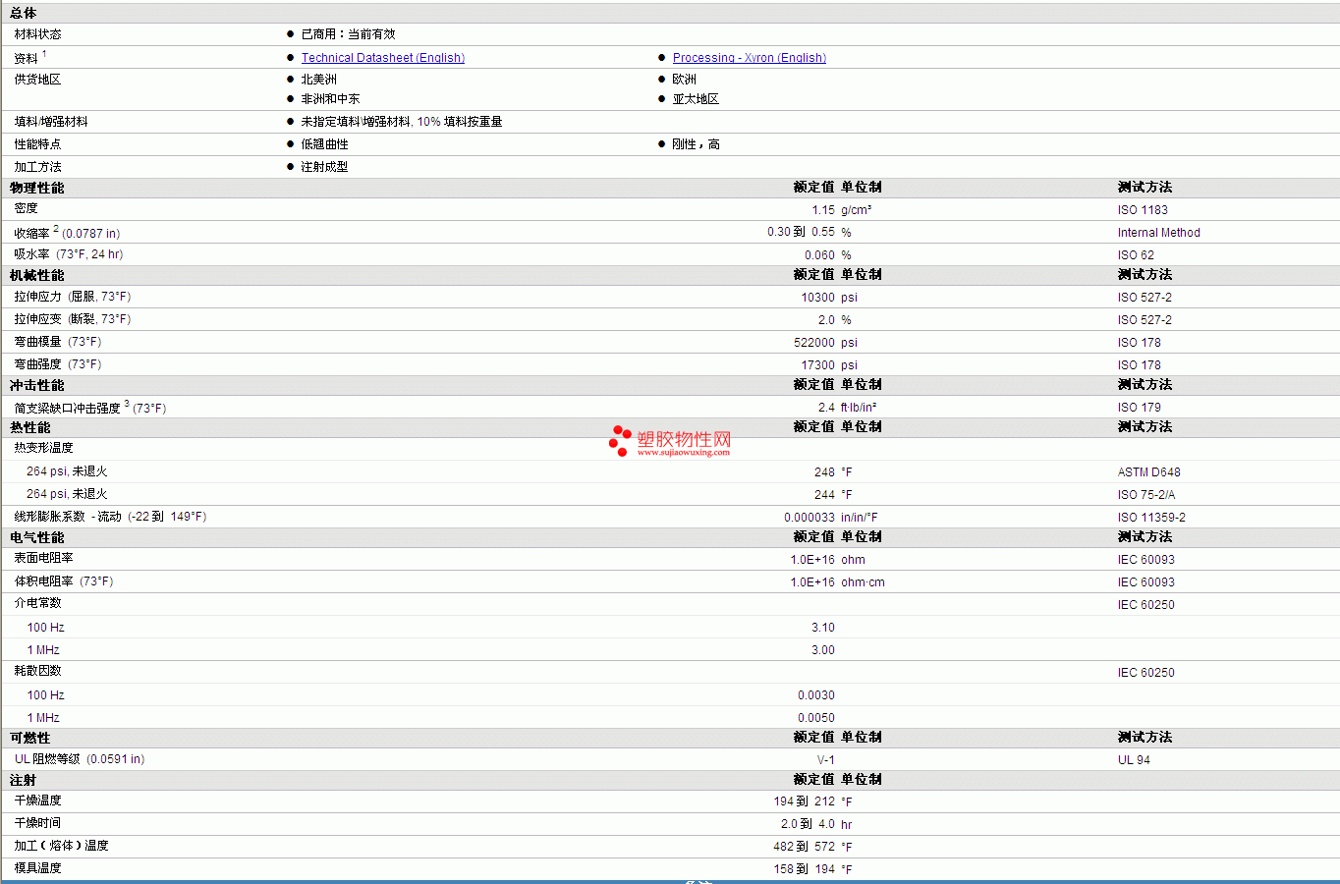The image size is (1340, 884).
Task: Select the 简支梁缺口冲击强度 label
Action: (68, 408)
